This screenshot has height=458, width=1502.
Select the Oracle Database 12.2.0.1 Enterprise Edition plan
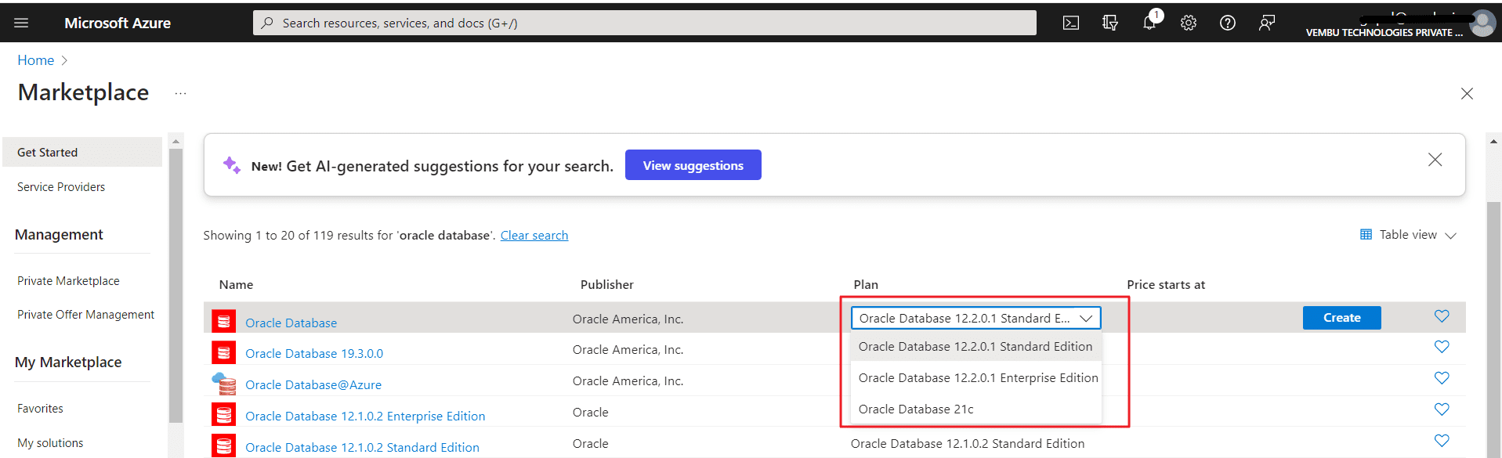pos(976,378)
